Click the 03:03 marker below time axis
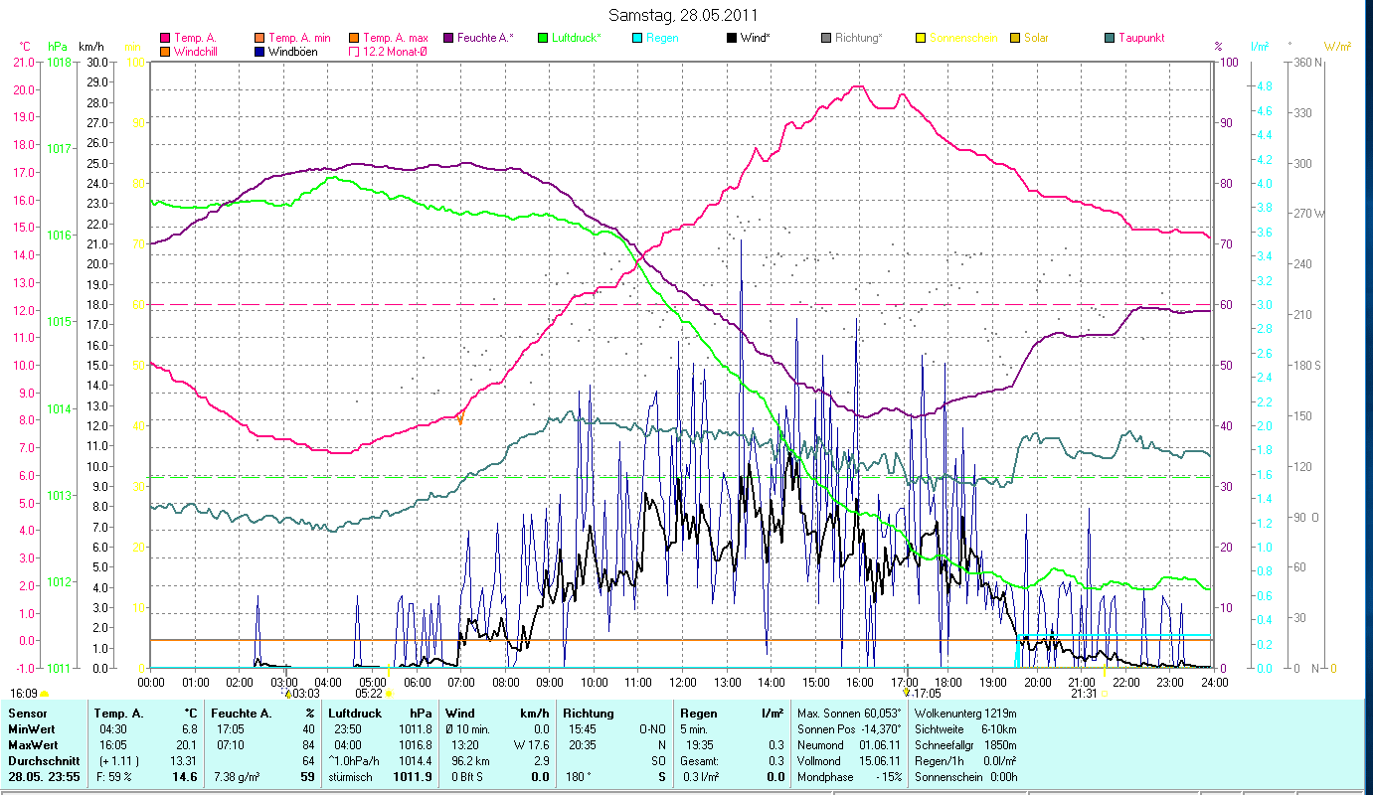 pos(303,693)
